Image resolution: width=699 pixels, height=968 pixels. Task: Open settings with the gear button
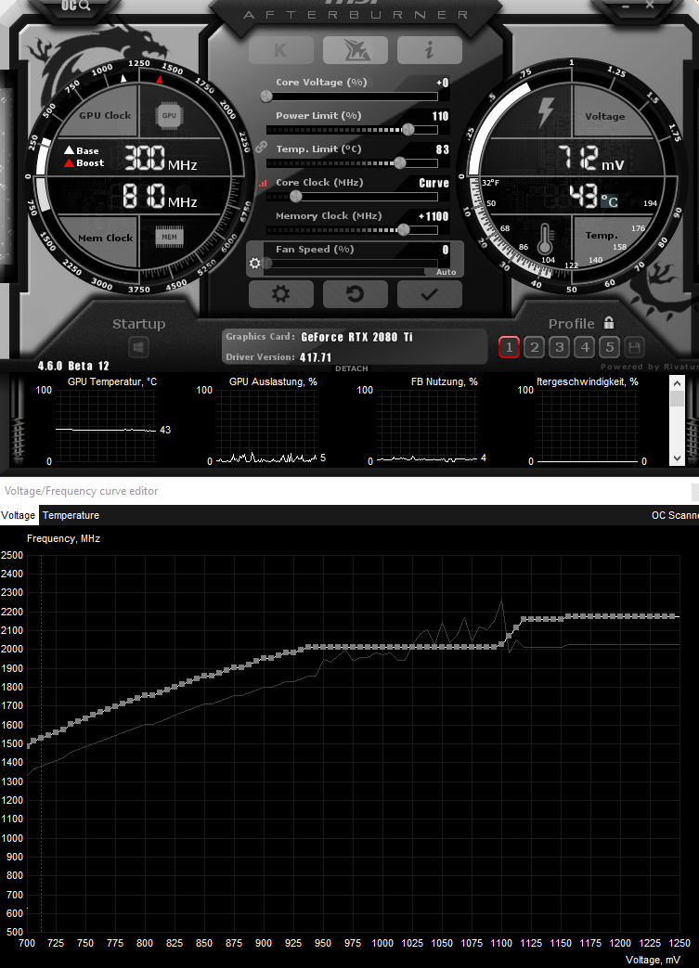[281, 294]
